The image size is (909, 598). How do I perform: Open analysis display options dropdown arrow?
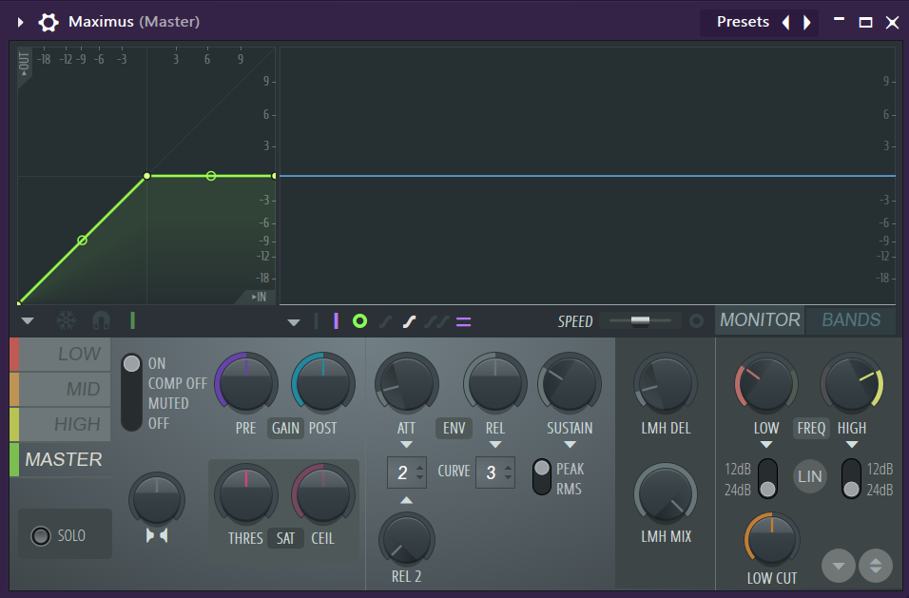coord(294,322)
